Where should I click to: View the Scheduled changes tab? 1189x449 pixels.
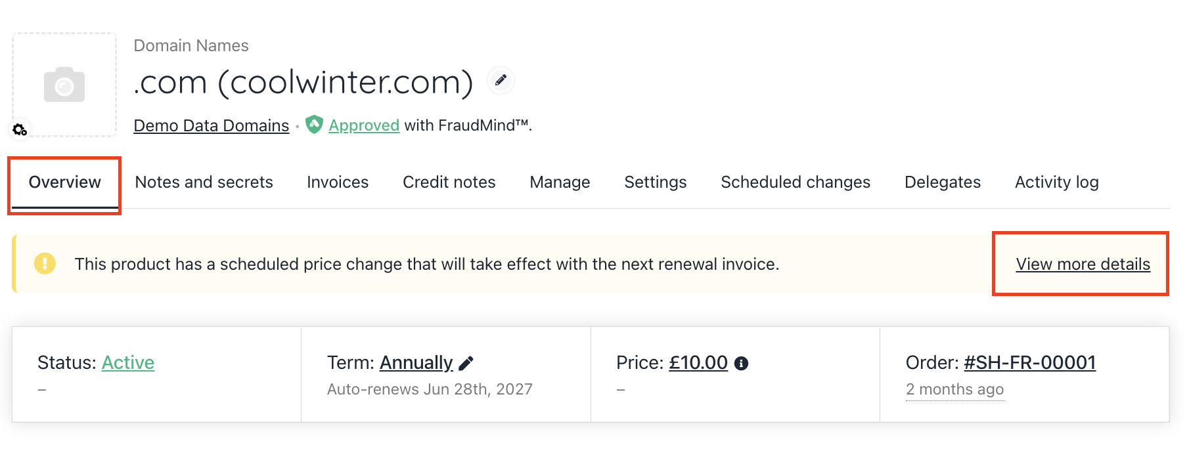click(795, 182)
